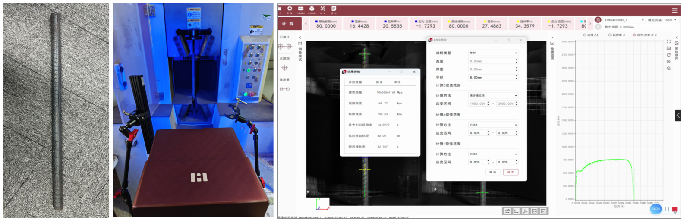
Task: Click the 16.4428 延伸 readout
Action: click(x=359, y=24)
